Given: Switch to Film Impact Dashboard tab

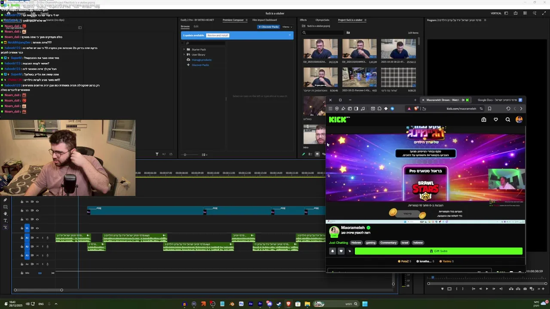Looking at the screenshot, I should 265,20.
